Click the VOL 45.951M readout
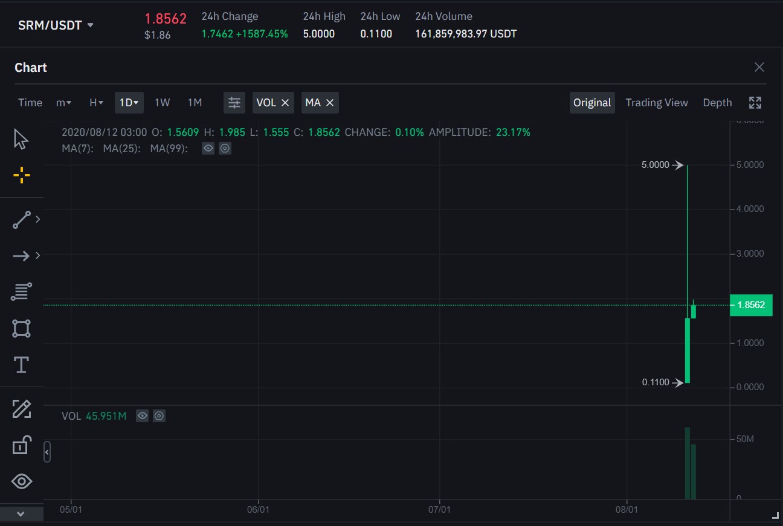This screenshot has height=526, width=783. click(x=94, y=416)
